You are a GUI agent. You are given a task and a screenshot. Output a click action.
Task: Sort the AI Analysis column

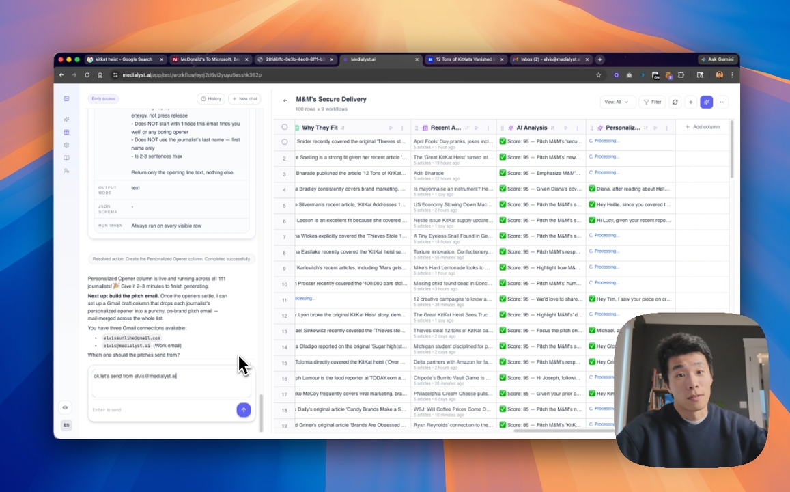[x=552, y=128]
